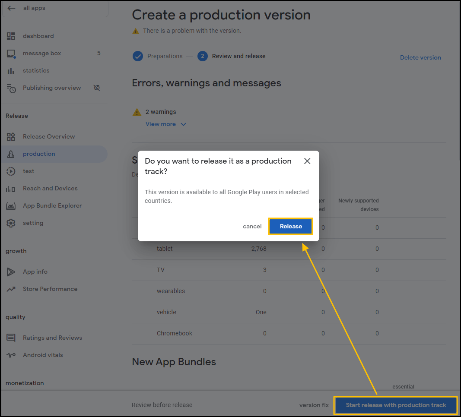Click the managed publishing off icon
The height and width of the screenshot is (417, 461).
click(x=97, y=88)
